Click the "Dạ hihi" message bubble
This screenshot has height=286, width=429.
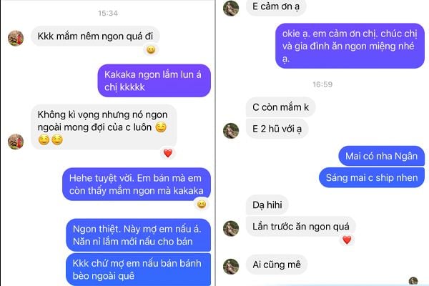point(267,204)
